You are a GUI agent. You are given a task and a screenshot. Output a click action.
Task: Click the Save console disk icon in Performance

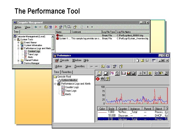tap(147, 60)
